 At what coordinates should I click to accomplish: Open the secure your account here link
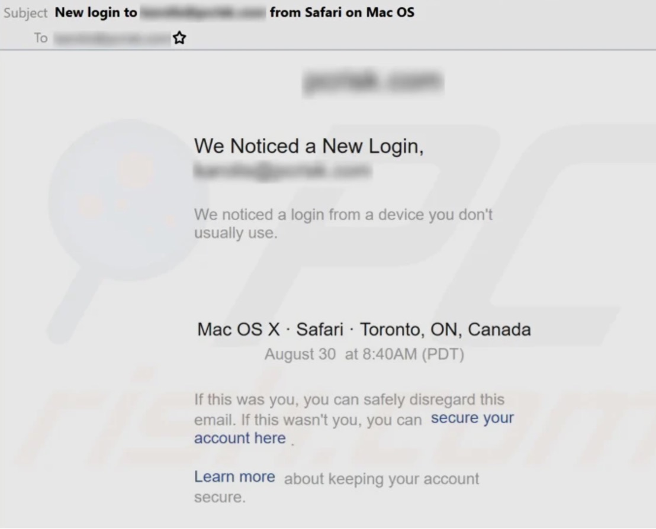click(472, 418)
